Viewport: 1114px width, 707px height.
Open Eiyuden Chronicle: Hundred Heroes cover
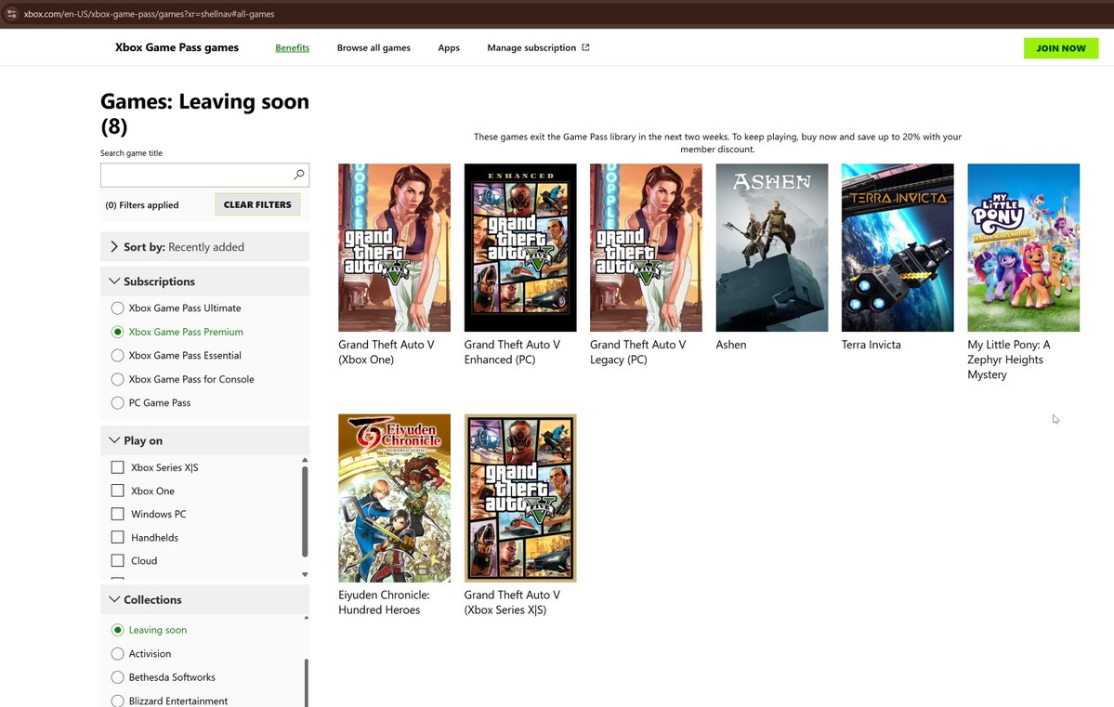pyautogui.click(x=394, y=498)
